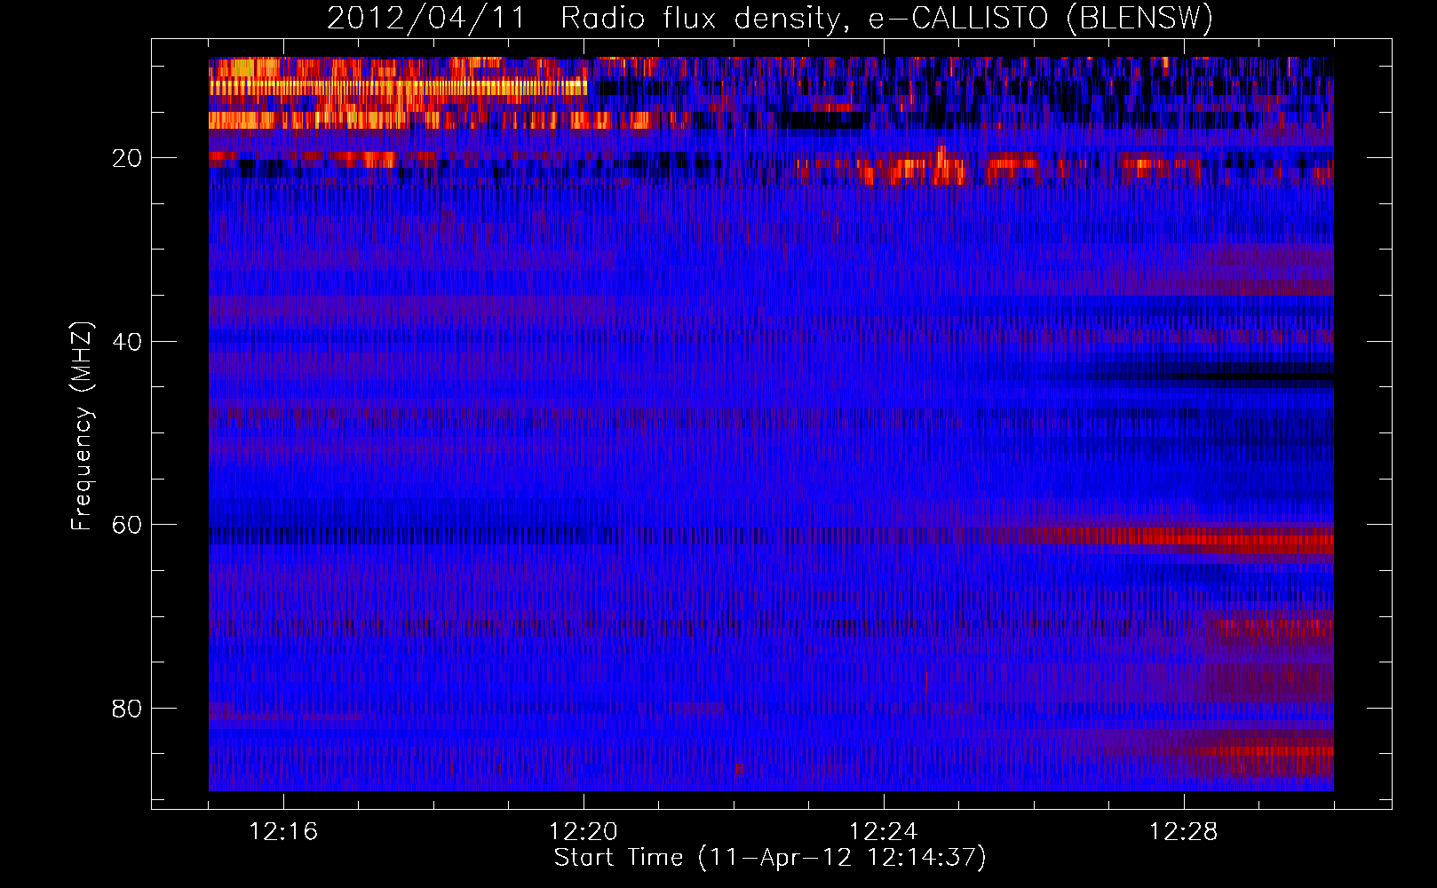This screenshot has height=888, width=1437.
Task: Click the plot title '2012/04/11 Radio flux density'
Action: (770, 18)
